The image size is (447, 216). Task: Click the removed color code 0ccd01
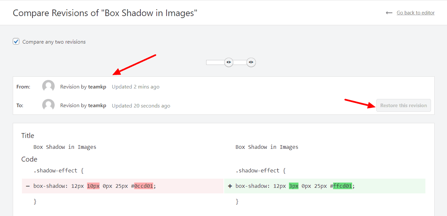tap(143, 186)
